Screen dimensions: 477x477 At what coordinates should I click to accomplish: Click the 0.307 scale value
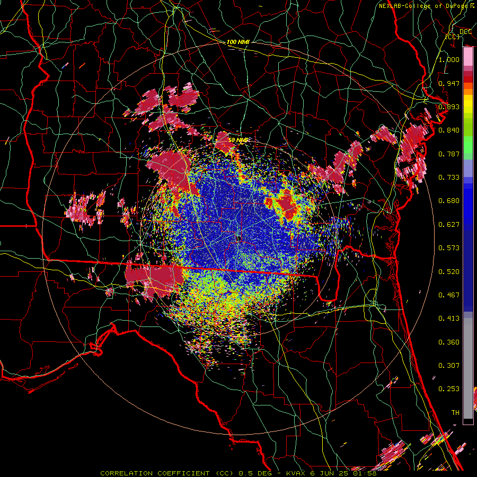coord(449,365)
